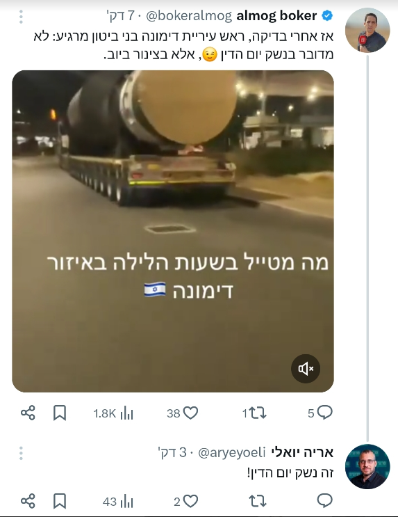Screen dimensions: 398x517
Task: Bookmark almog boker's tweet
Action: [60, 413]
